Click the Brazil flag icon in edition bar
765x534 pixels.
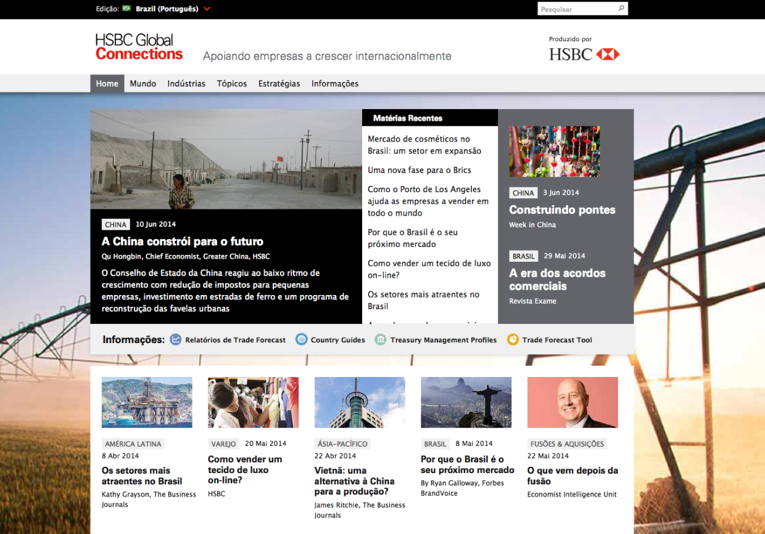pos(126,9)
